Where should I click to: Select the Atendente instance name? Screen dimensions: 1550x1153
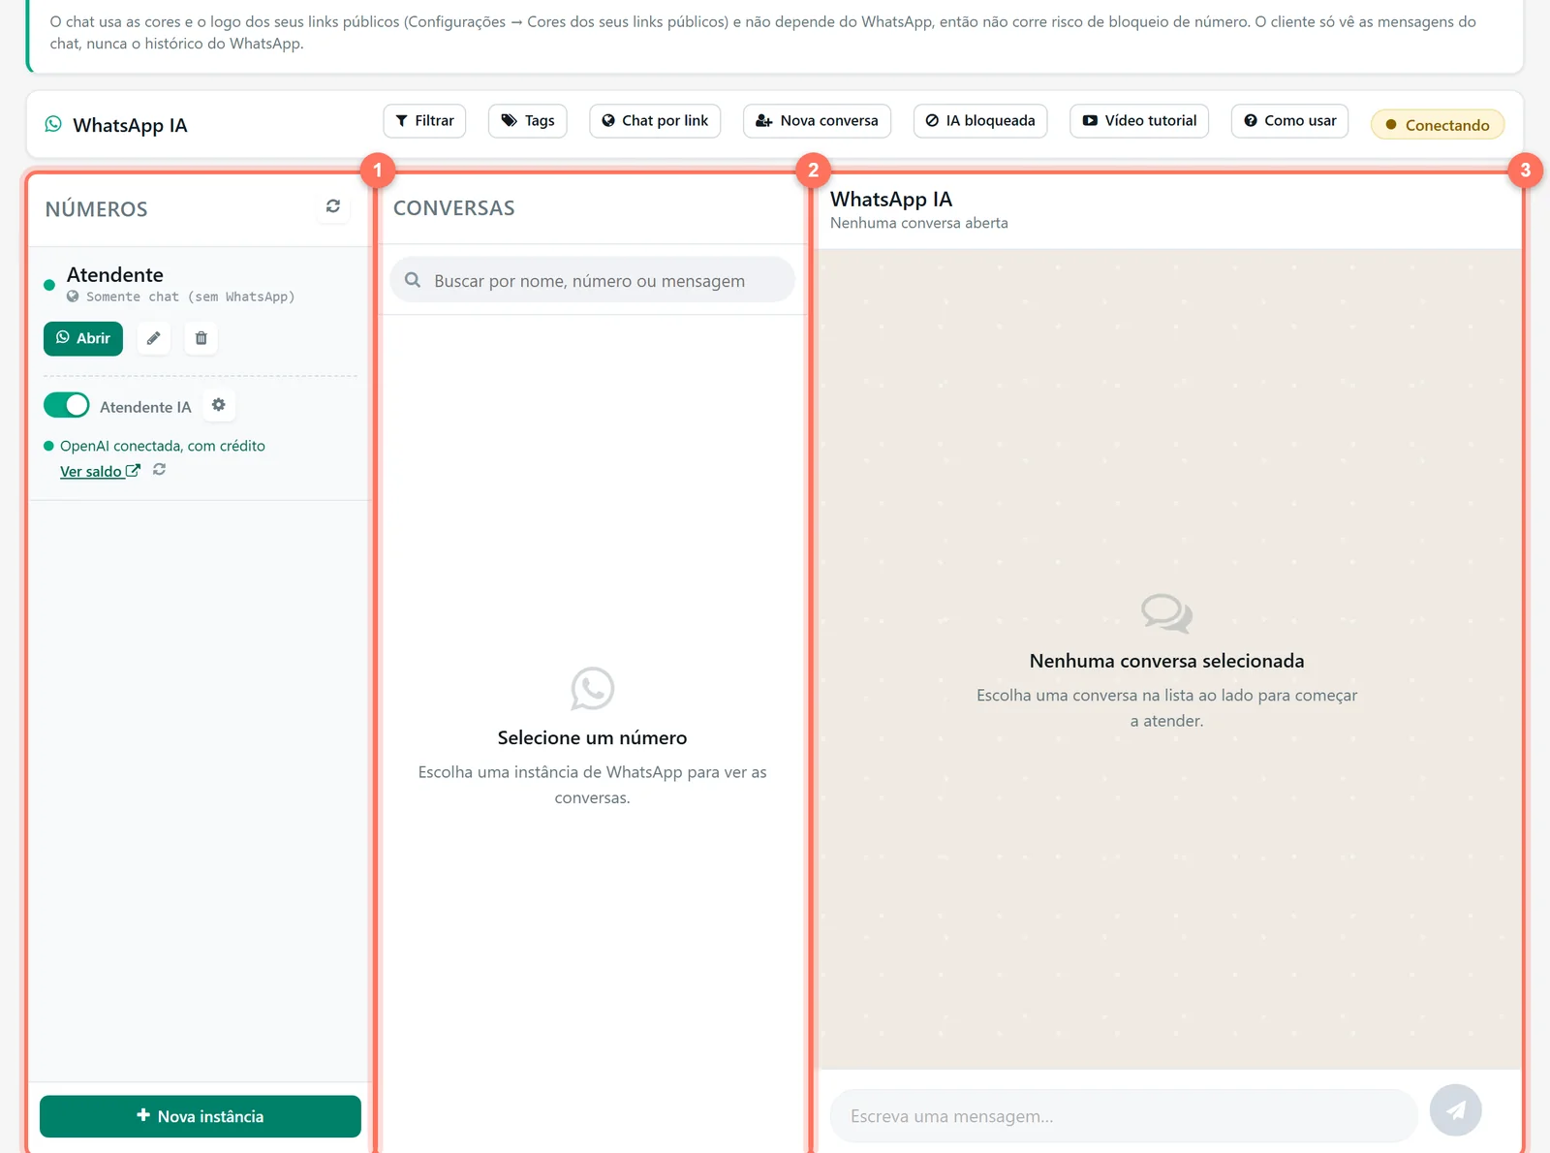(115, 274)
